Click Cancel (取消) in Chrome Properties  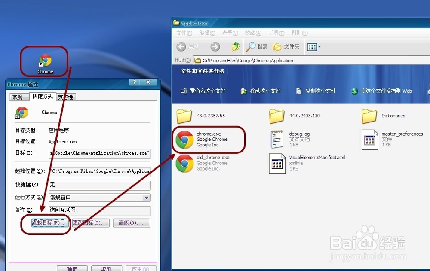coord(106,268)
